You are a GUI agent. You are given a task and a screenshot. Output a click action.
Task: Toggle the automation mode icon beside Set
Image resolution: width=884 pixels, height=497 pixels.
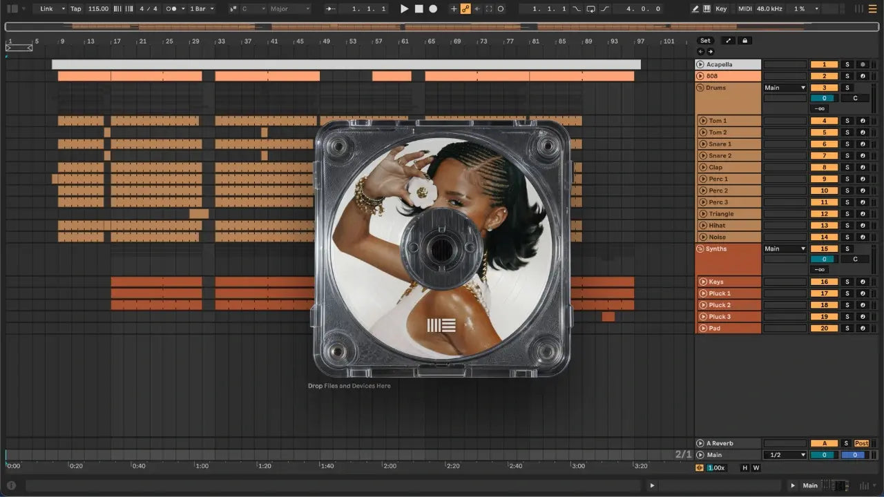pyautogui.click(x=728, y=41)
